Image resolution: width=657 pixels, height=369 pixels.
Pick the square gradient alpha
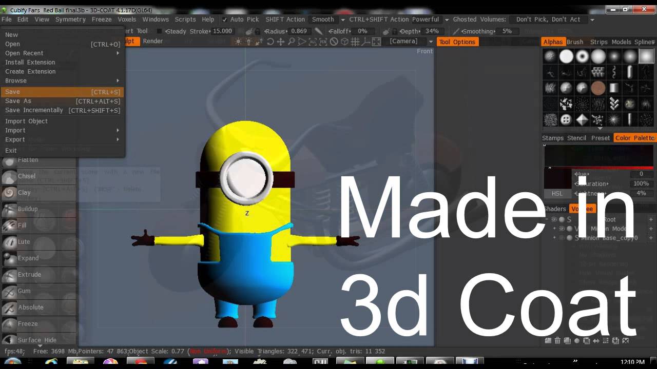[x=646, y=56]
